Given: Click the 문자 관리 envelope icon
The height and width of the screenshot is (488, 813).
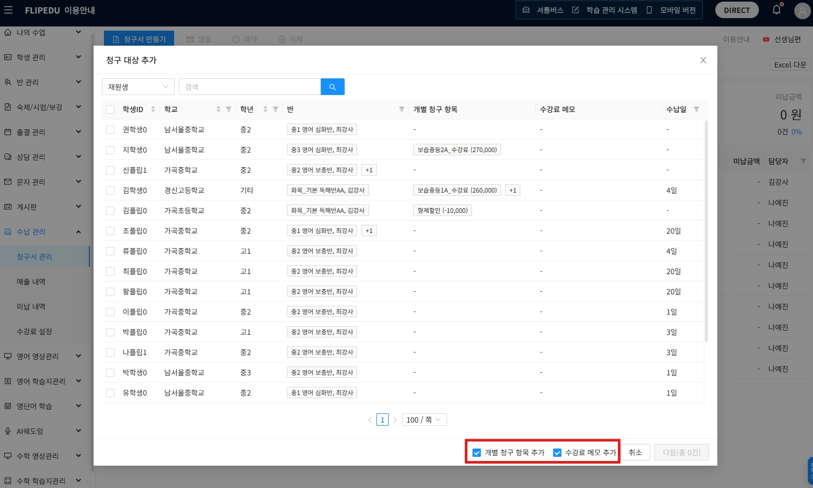Looking at the screenshot, I should click(x=8, y=182).
